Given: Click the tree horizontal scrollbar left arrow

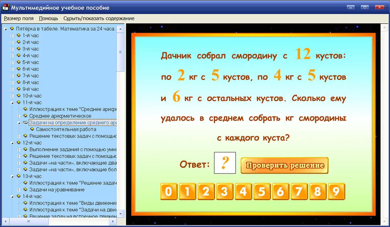Looking at the screenshot, I should pos(6,221).
